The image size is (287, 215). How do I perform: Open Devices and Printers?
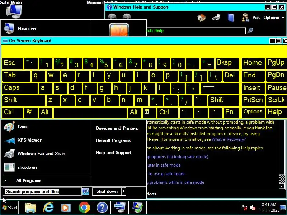point(117,128)
